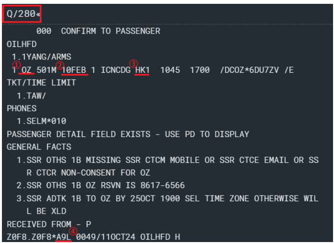Viewport: 334px width, 243px height.
Task: Click the ICNCDG city pair
Action: [x=116, y=70]
